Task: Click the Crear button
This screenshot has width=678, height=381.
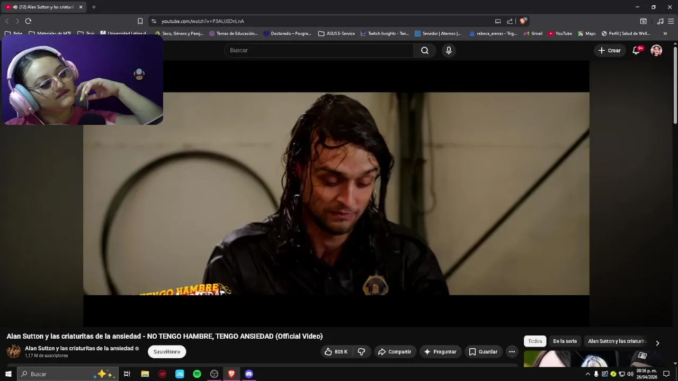Action: [609, 50]
